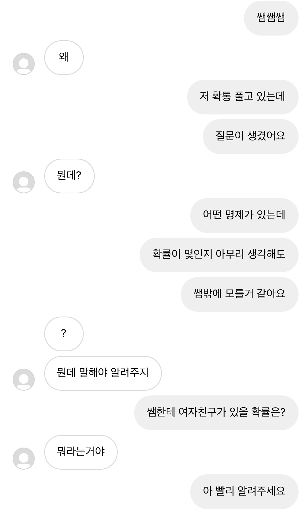Click the '확률이 몇인지 아무리 생각해도' bubble
Image resolution: width=308 pixels, height=512 pixels.
pos(219,255)
